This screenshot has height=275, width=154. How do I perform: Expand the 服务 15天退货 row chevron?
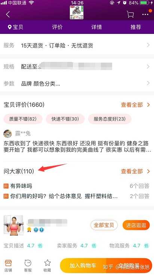pyautogui.click(x=148, y=45)
